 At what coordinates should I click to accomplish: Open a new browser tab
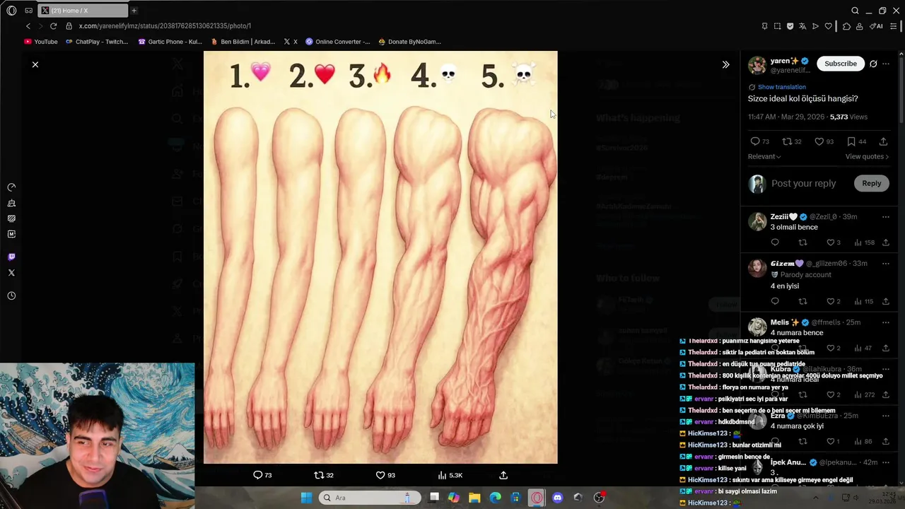pos(134,11)
